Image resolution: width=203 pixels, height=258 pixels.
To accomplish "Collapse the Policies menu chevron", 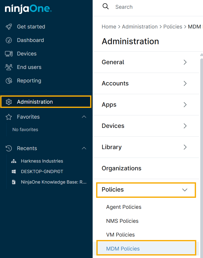I will [185, 190].
